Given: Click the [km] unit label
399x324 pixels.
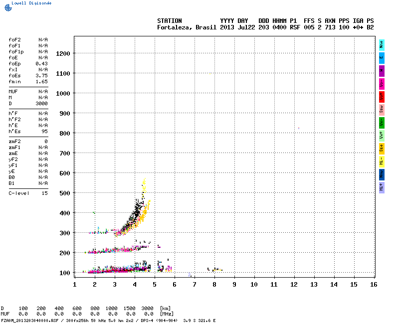Looking at the screenshot, I should (x=165, y=308).
